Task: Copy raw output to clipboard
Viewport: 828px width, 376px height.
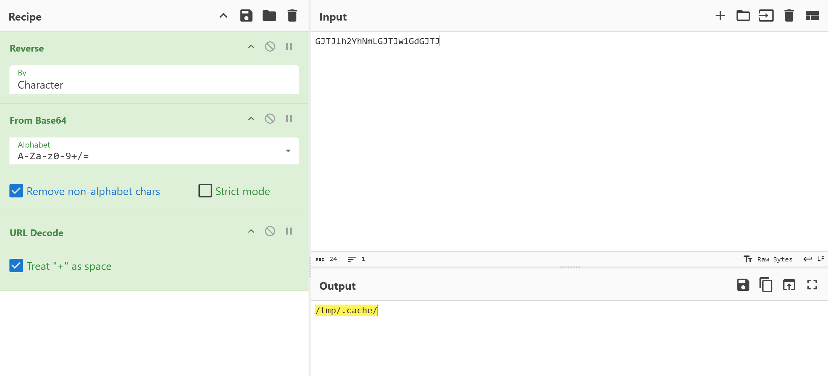Action: coord(766,285)
